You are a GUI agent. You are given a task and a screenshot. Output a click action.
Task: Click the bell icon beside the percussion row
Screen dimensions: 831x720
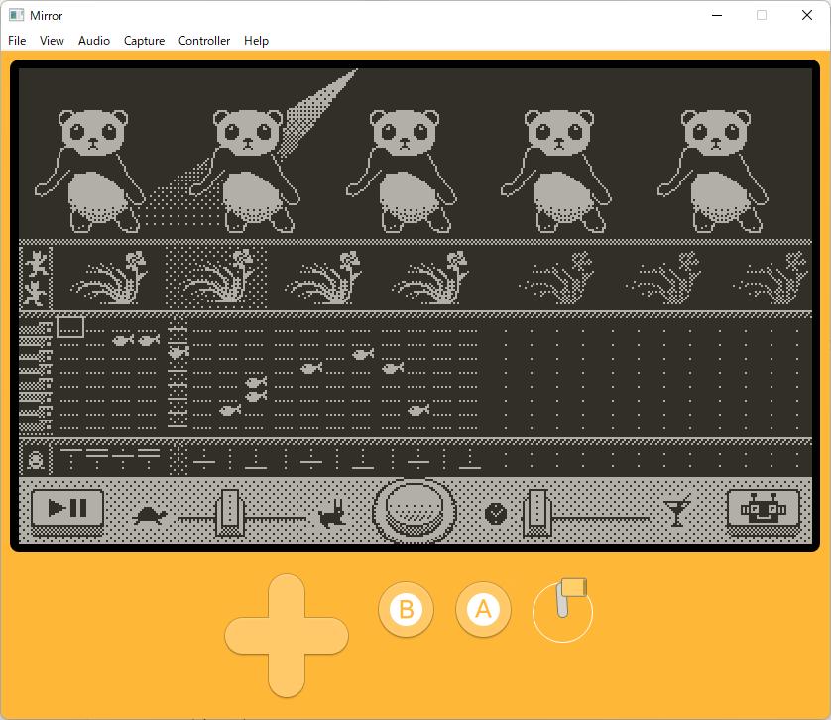coord(36,459)
